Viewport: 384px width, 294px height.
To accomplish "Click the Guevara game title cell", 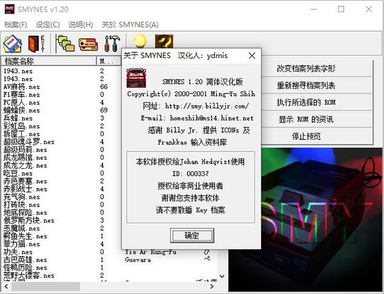I will (138, 259).
